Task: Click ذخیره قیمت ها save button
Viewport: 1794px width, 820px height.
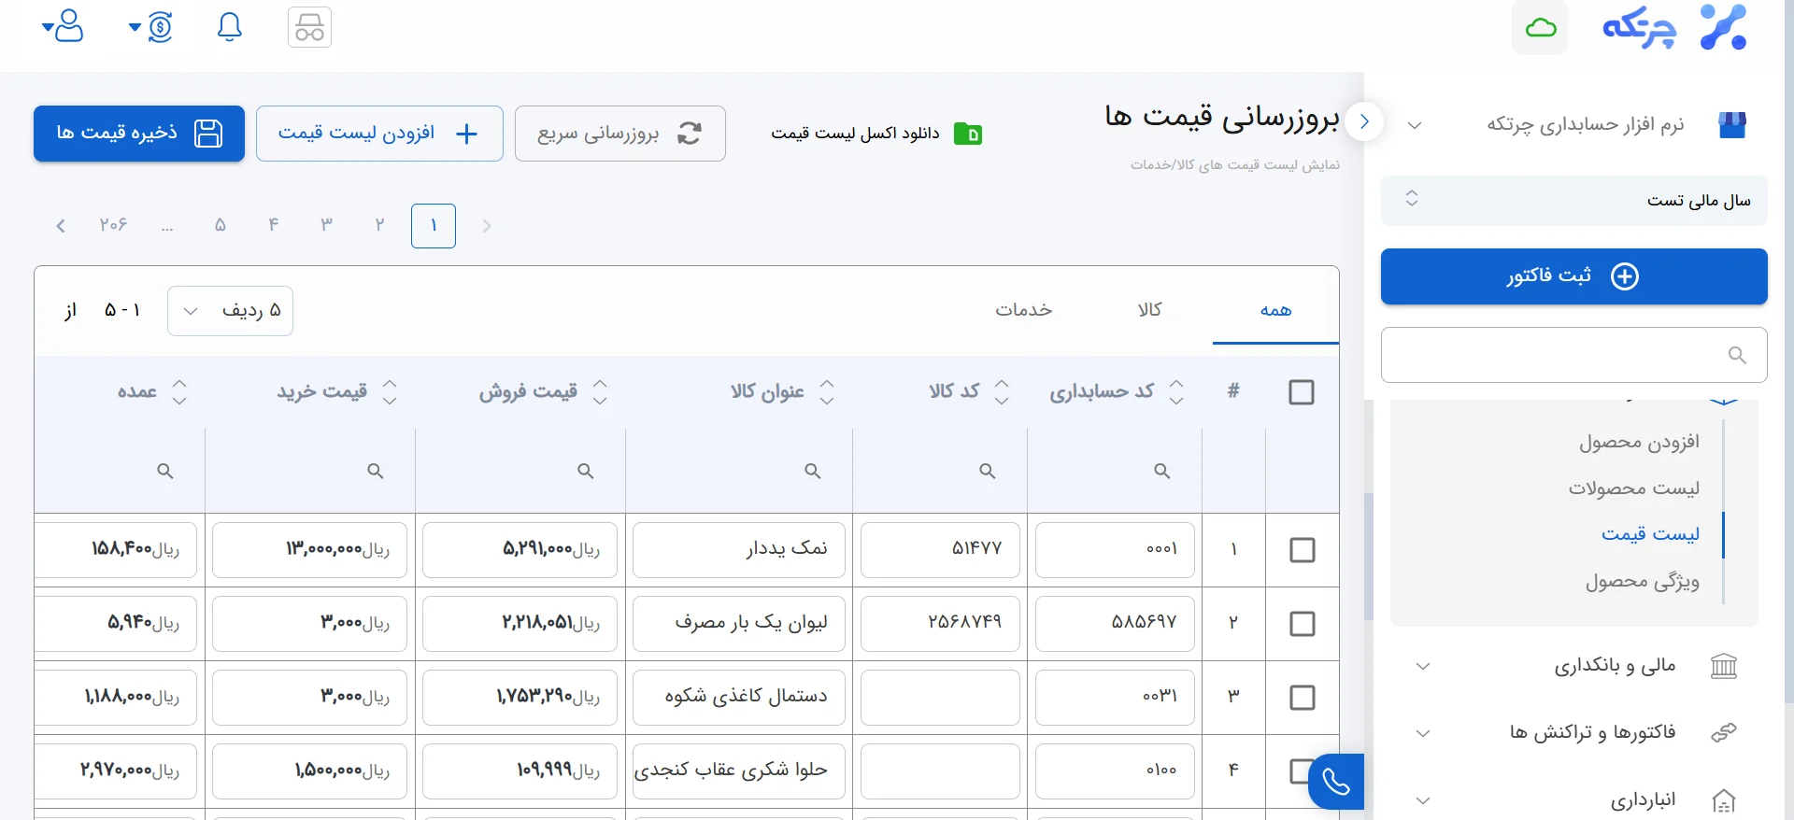Action: click(139, 134)
